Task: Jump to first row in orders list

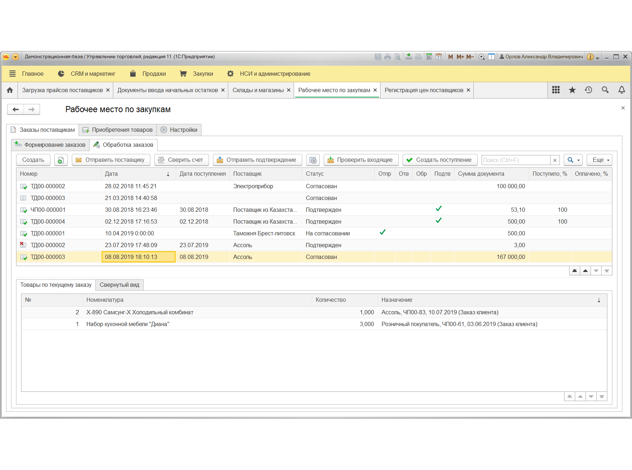Action: pyautogui.click(x=574, y=271)
